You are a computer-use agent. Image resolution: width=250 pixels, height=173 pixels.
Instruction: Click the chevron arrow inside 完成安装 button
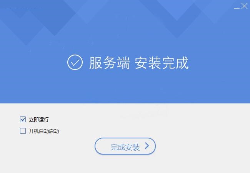(147, 146)
